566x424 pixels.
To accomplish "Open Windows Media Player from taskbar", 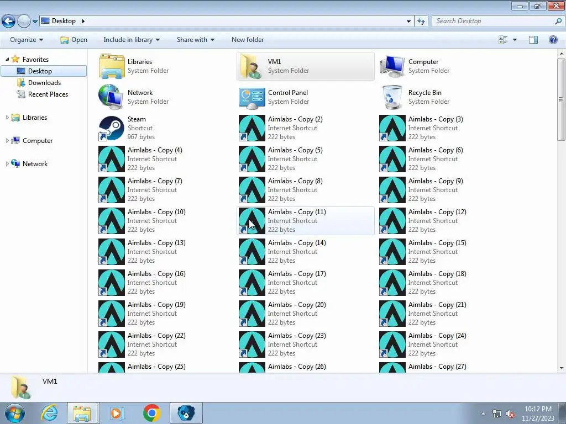I will click(x=116, y=413).
